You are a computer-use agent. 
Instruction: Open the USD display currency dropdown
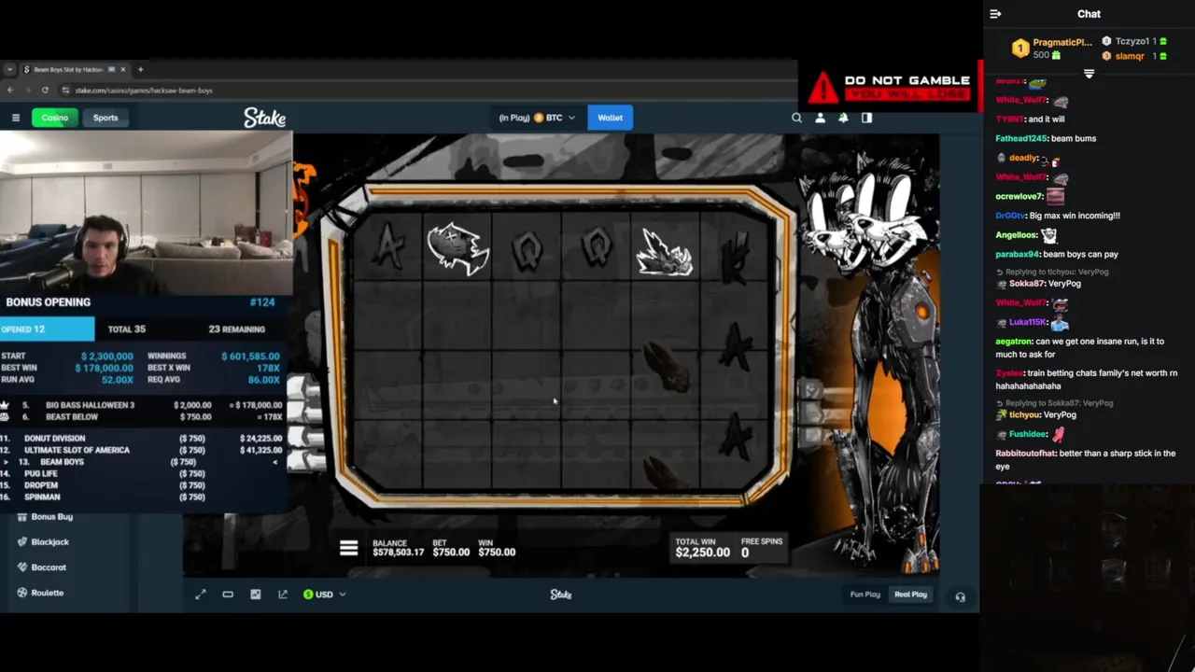[324, 595]
